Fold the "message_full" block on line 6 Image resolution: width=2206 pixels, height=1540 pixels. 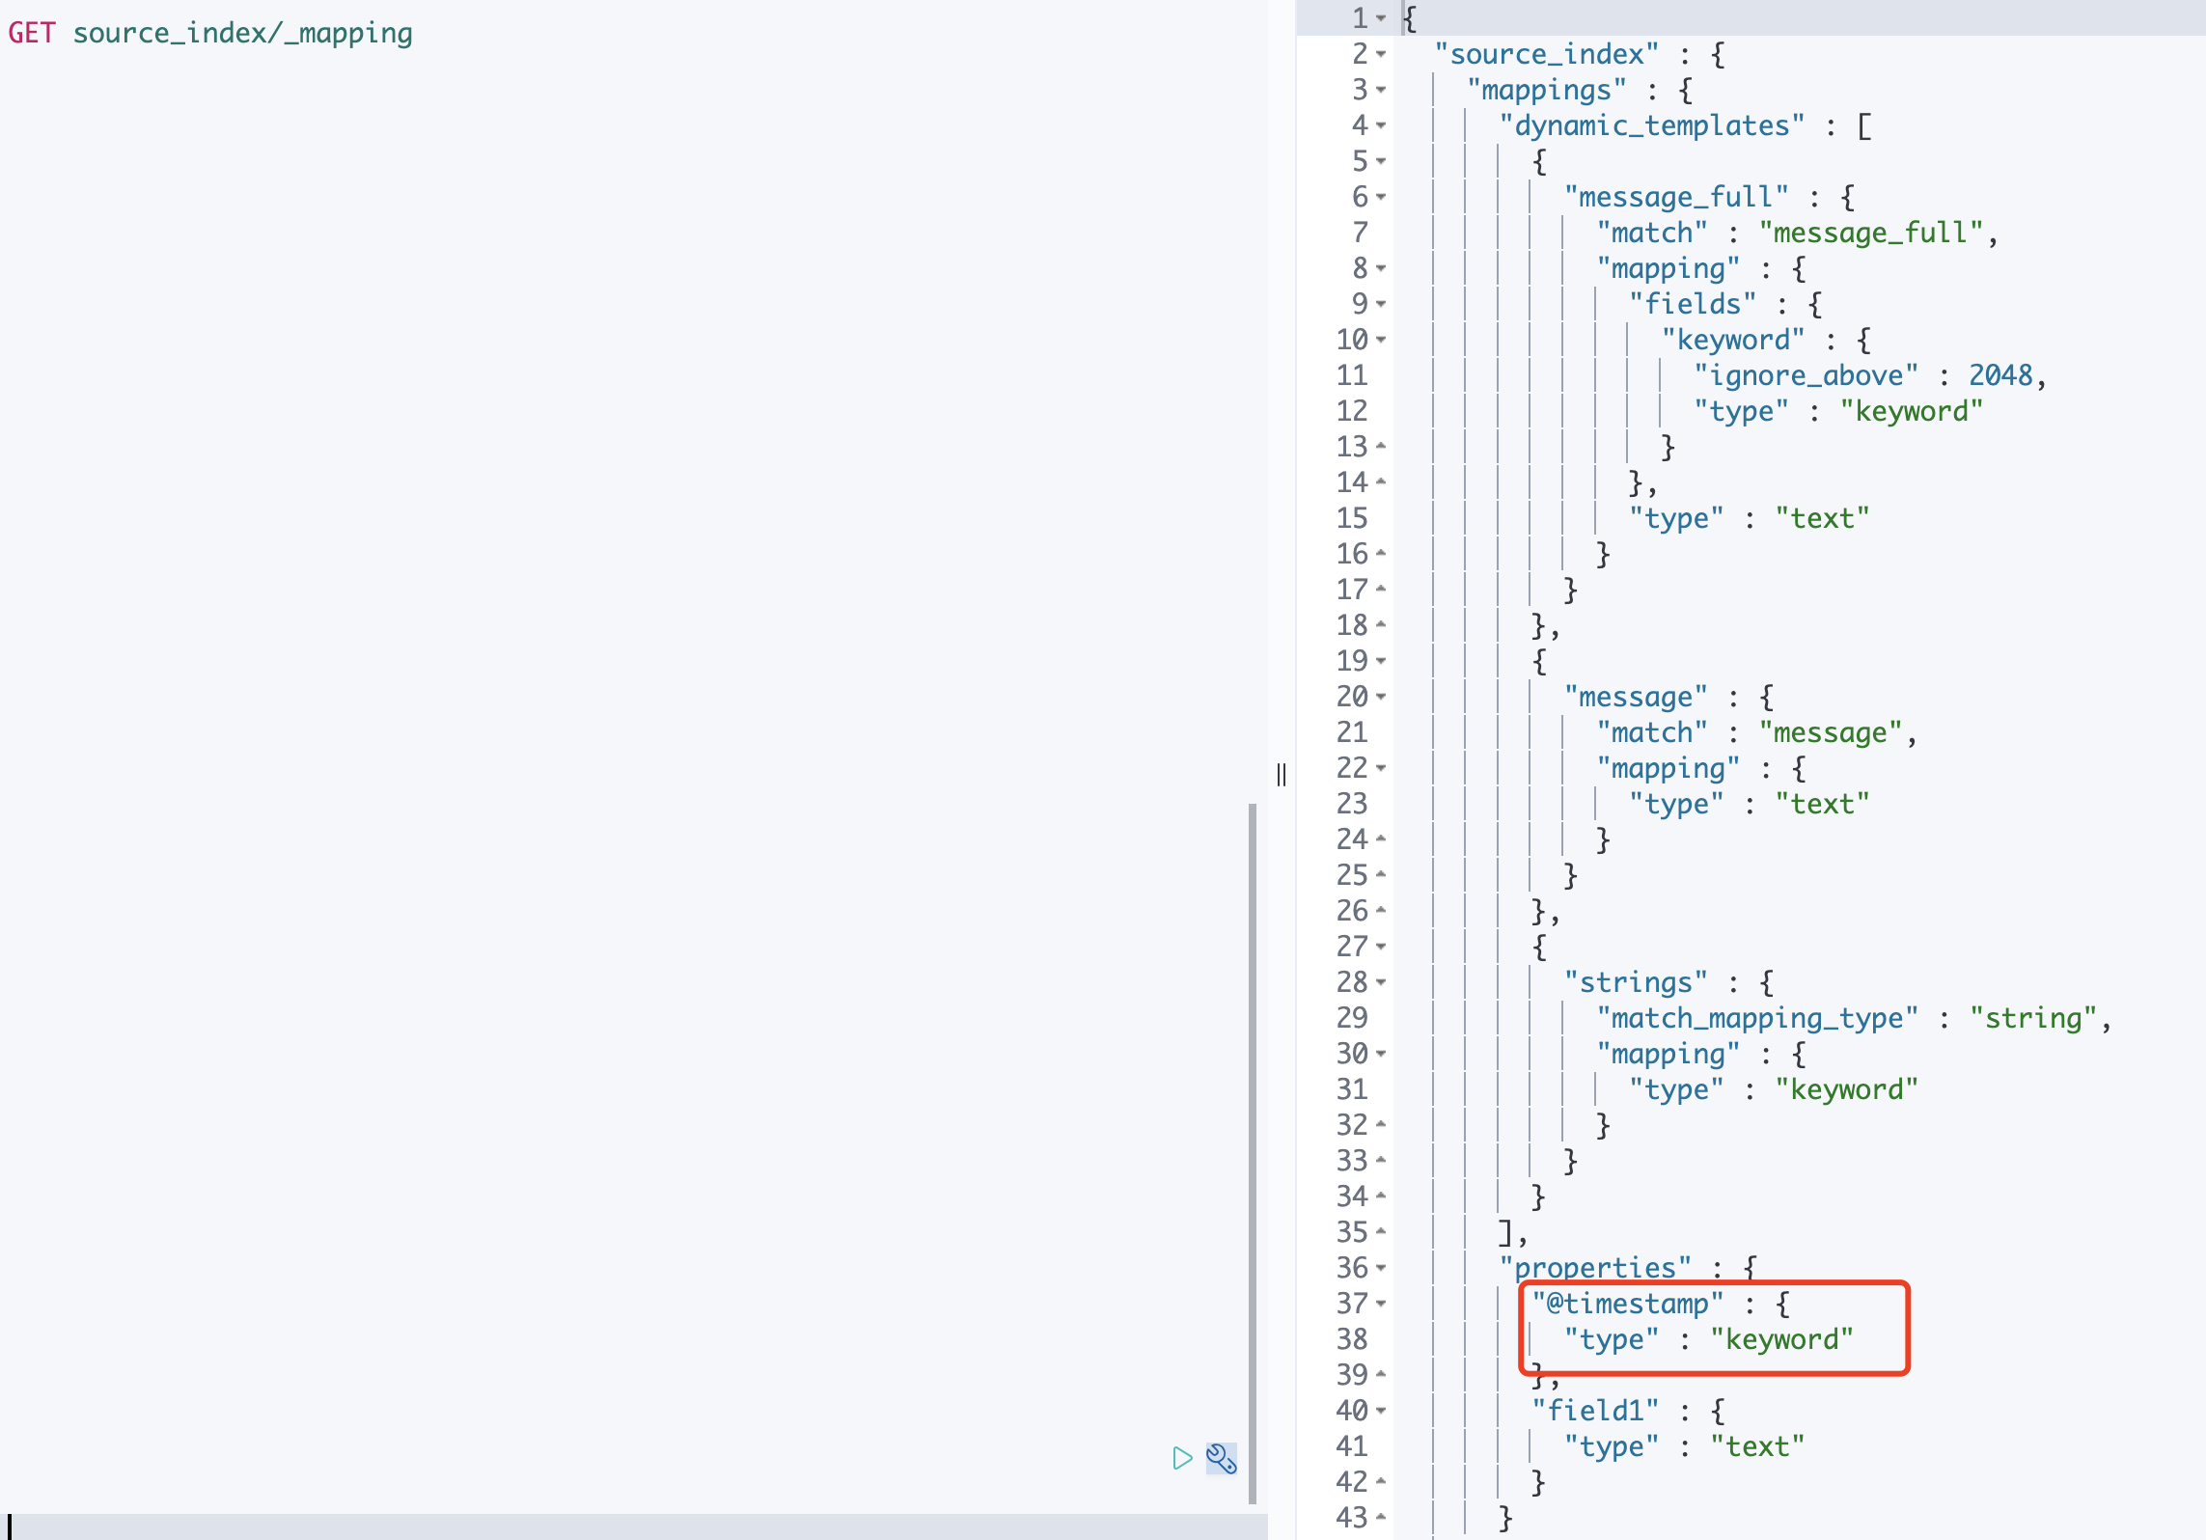point(1381,197)
